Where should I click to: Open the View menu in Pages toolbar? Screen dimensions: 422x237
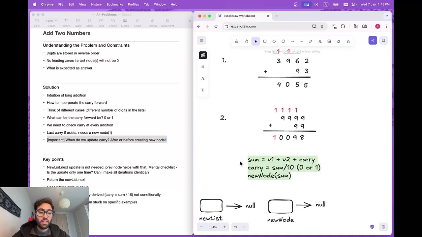(x=37, y=23)
